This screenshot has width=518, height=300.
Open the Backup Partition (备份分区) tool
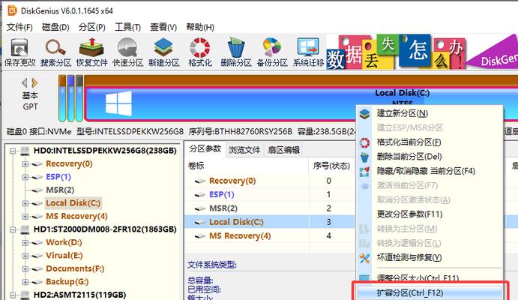coord(272,52)
